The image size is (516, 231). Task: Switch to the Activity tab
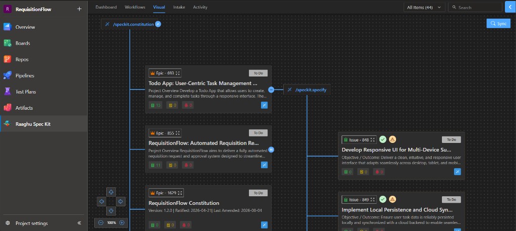(x=200, y=7)
